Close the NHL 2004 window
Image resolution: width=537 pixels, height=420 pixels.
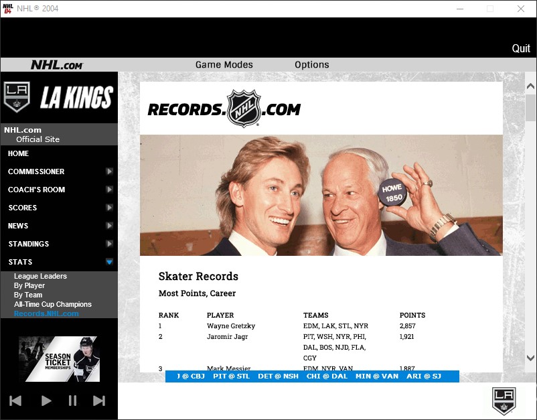521,9
